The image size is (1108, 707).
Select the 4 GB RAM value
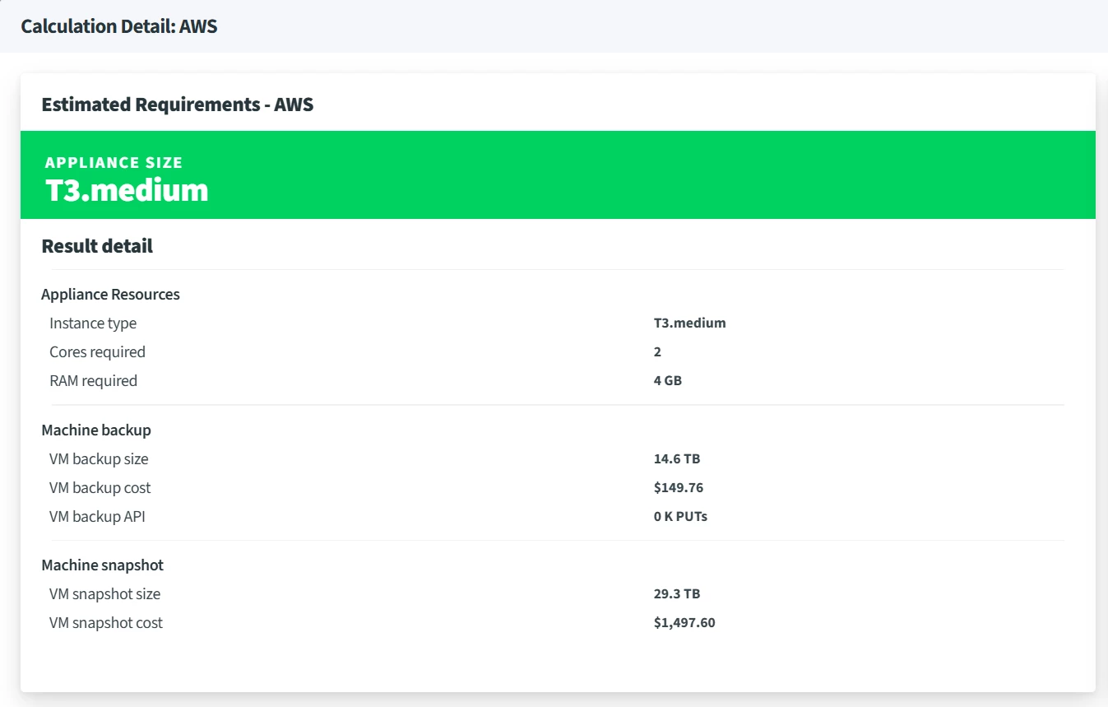pyautogui.click(x=668, y=381)
